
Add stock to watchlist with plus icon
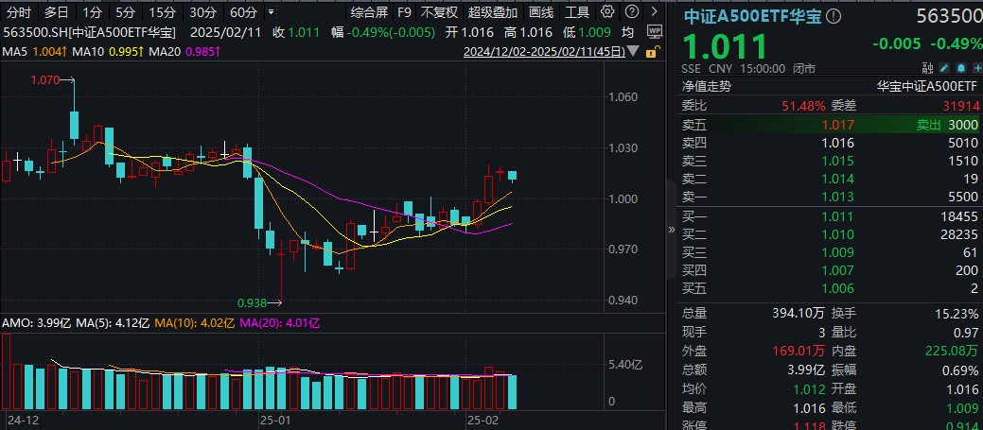pyautogui.click(x=974, y=68)
